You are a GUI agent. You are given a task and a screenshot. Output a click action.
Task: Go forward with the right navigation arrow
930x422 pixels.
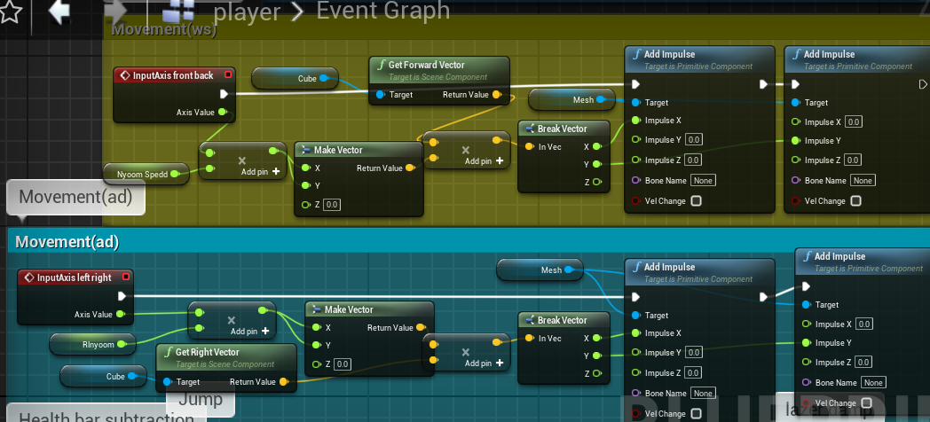point(115,12)
